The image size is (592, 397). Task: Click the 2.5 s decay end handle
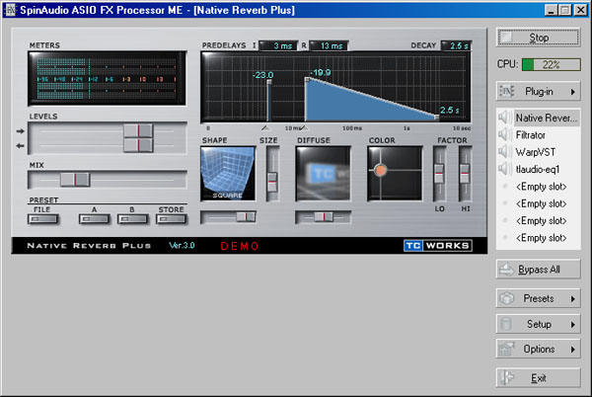[437, 118]
